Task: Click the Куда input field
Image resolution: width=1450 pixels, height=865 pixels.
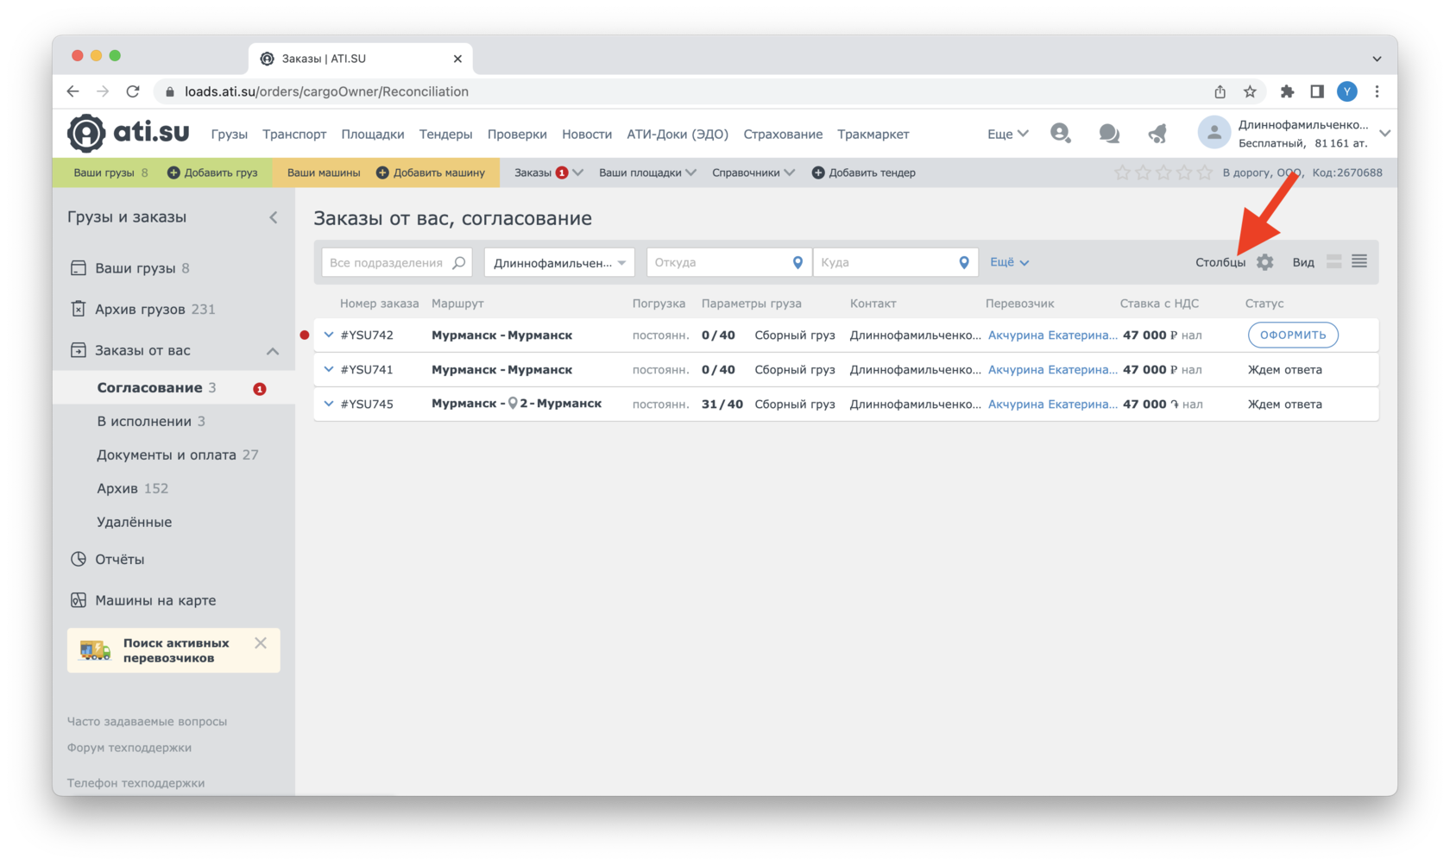Action: pos(895,262)
